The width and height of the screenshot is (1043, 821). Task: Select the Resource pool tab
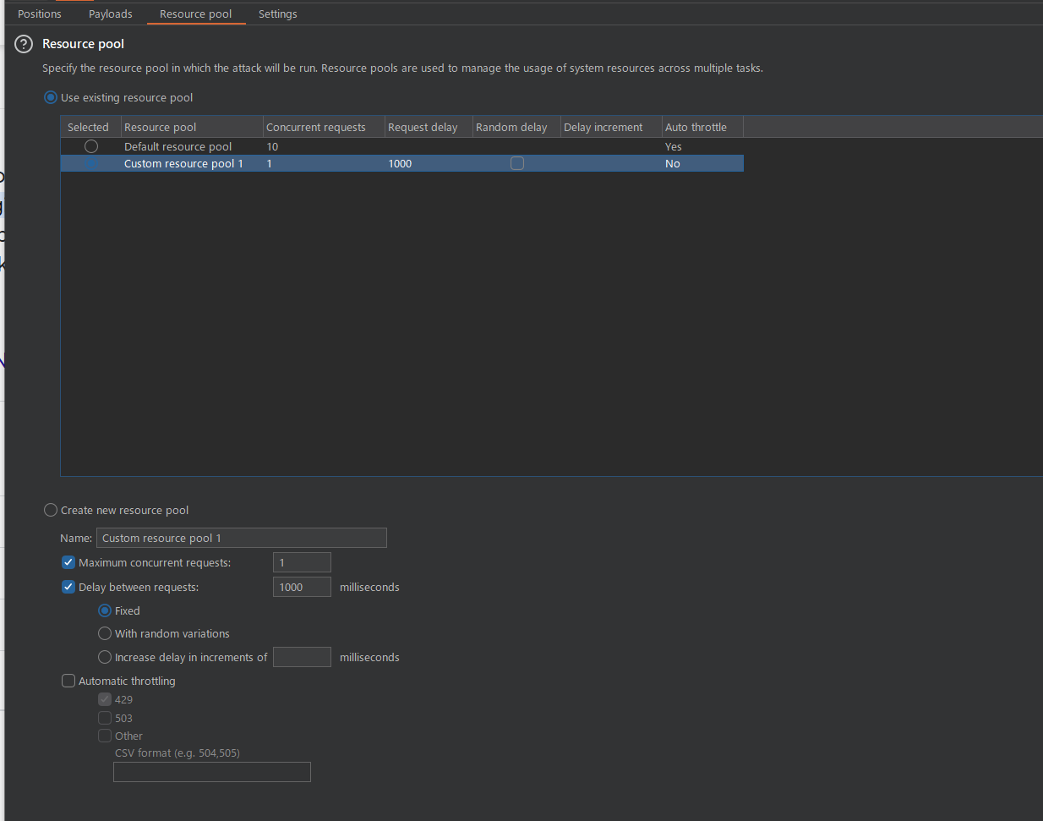196,14
